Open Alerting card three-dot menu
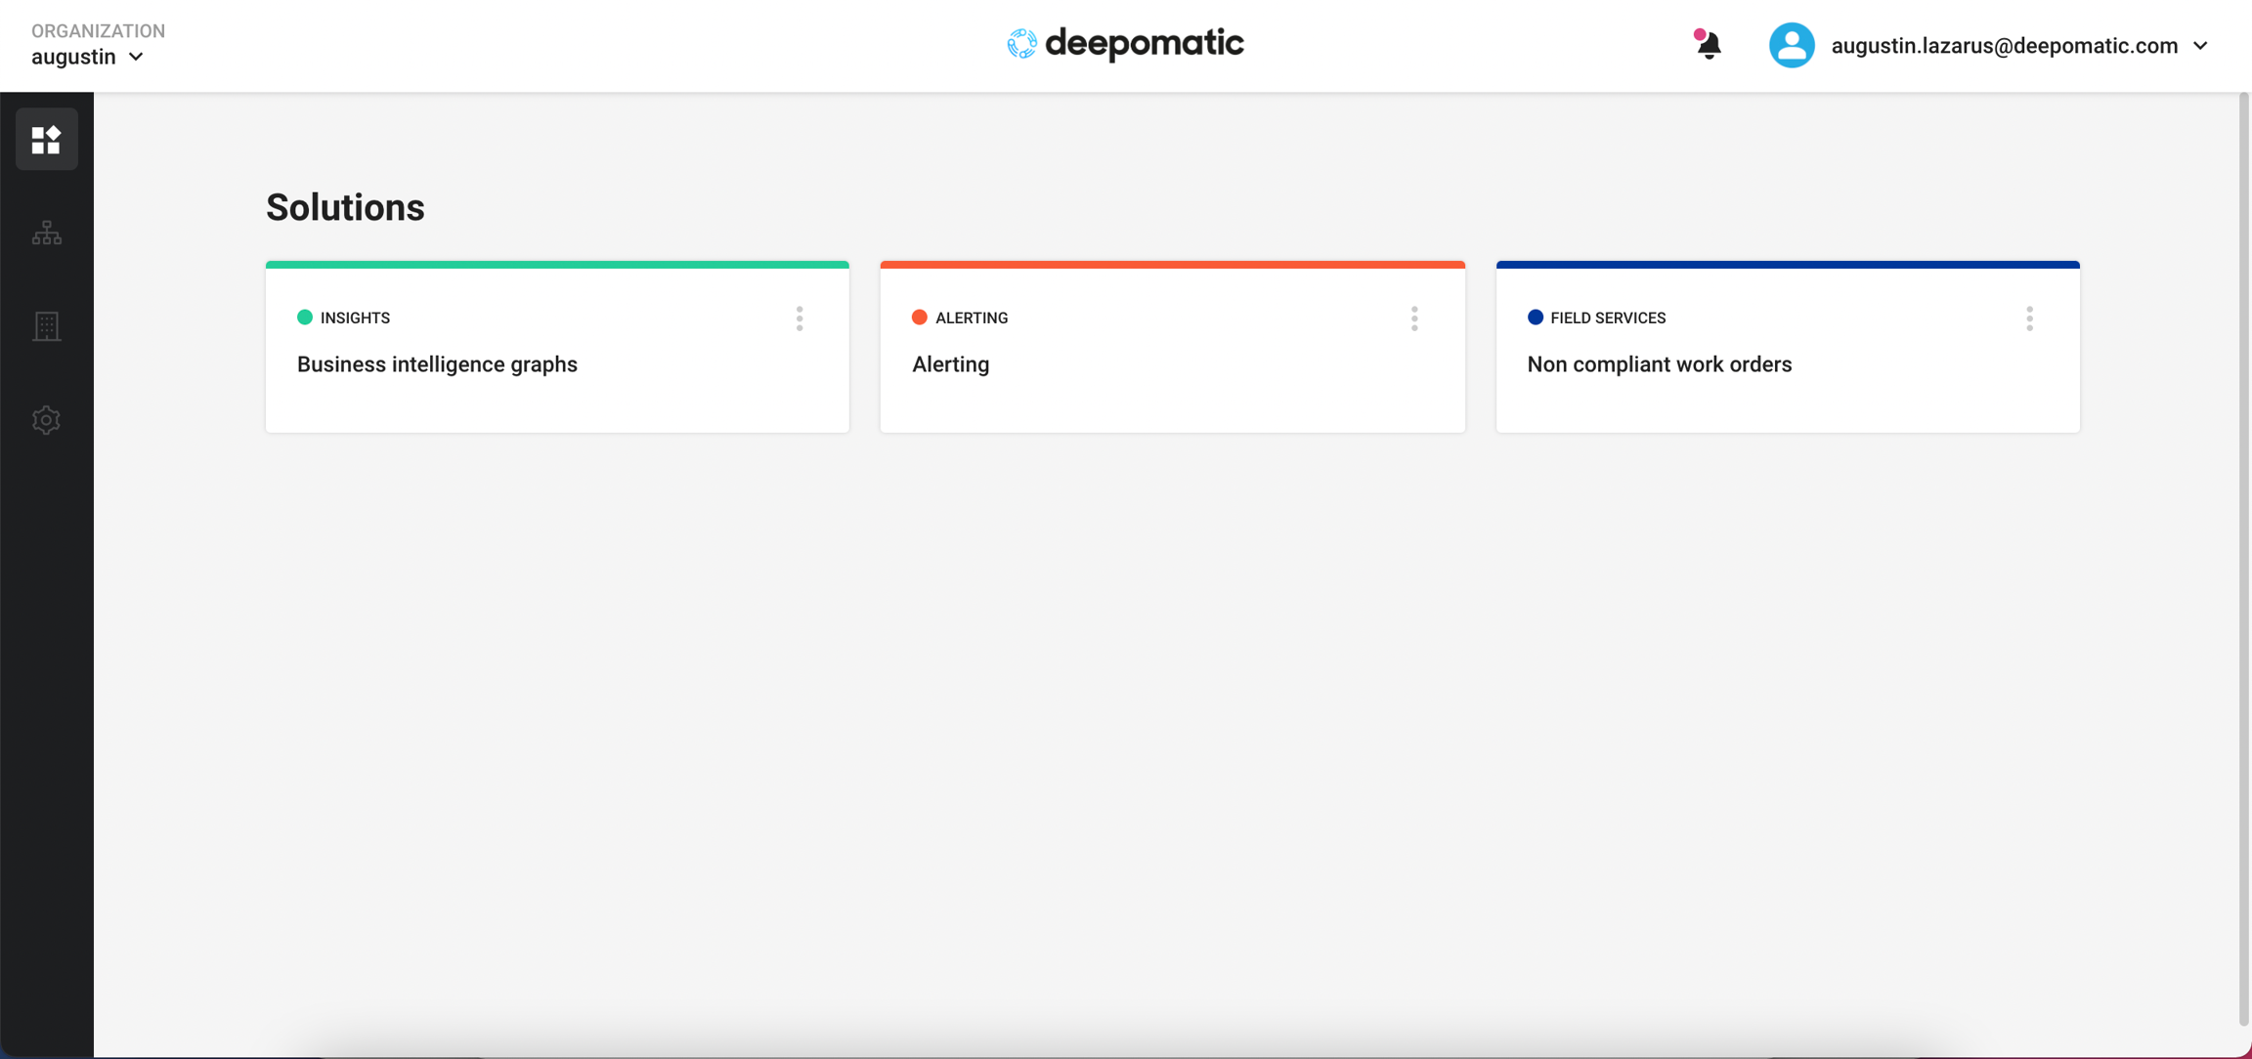 [1414, 318]
